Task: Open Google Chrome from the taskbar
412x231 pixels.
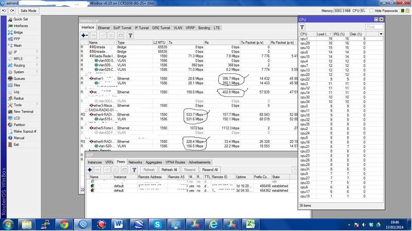Action: 64,224
